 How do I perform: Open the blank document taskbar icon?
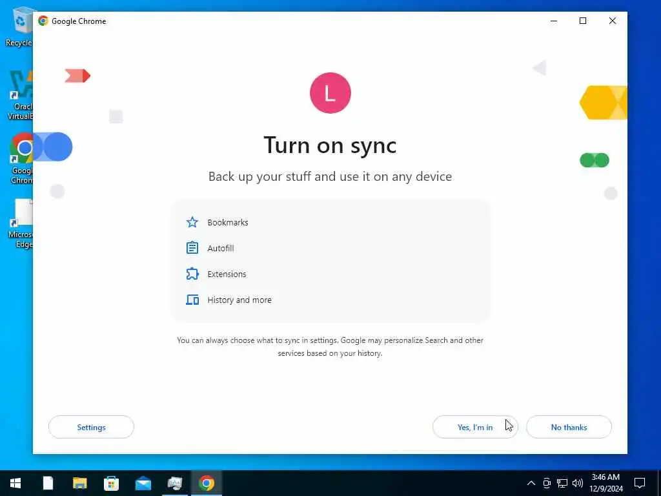[x=48, y=483]
